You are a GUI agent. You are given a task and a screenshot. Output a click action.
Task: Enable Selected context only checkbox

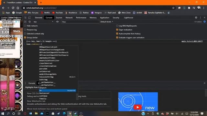pyautogui.click(x=25, y=34)
